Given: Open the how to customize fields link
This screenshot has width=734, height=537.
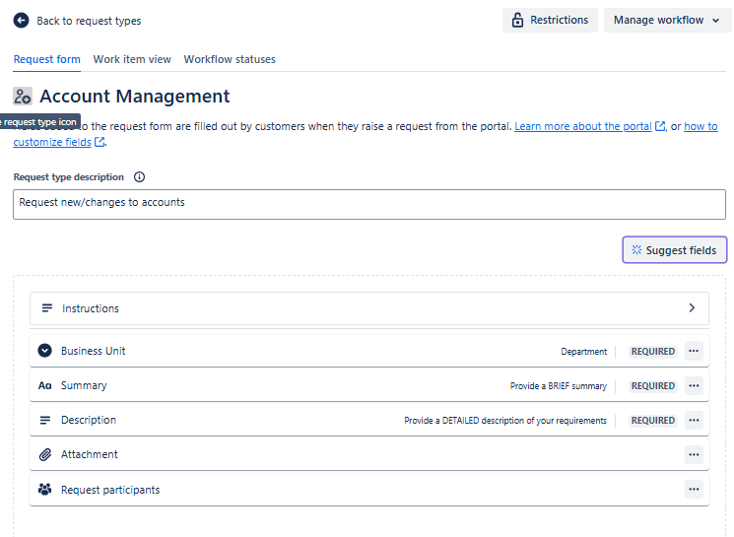Looking at the screenshot, I should pos(701,126).
